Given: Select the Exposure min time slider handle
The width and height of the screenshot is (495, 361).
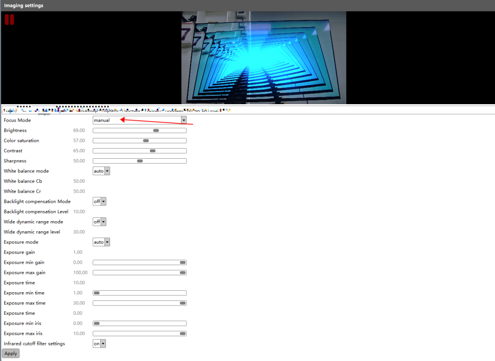Looking at the screenshot, I should 96,293.
